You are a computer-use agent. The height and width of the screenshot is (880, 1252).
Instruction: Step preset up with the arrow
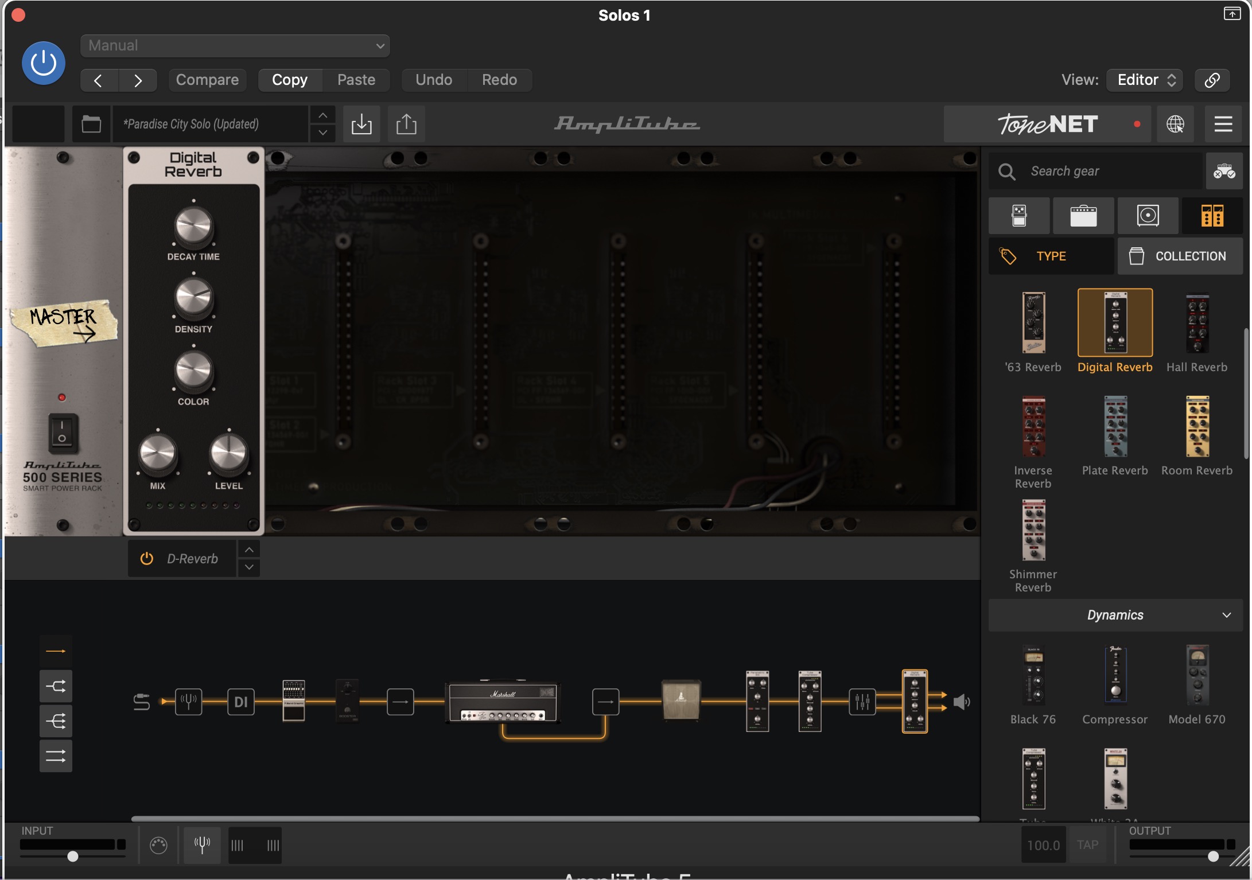323,115
